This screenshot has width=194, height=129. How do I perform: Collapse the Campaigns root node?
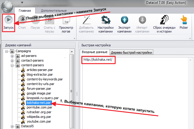pos(6,51)
